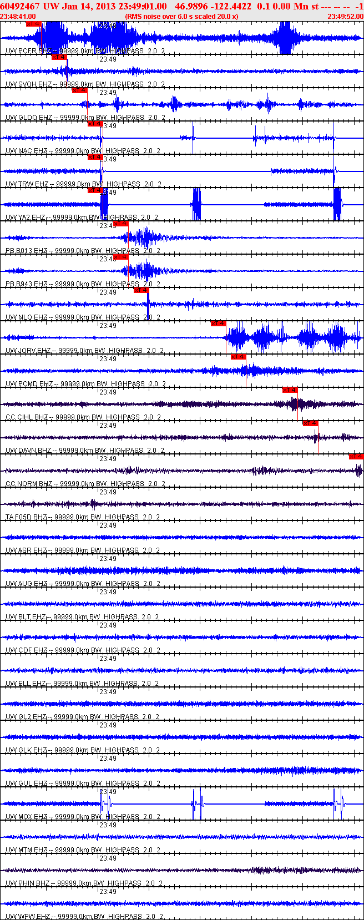Image resolution: width=364 pixels, height=920 pixels.
Task: Click the red pick flag on DAVN trace
Action: (310, 423)
